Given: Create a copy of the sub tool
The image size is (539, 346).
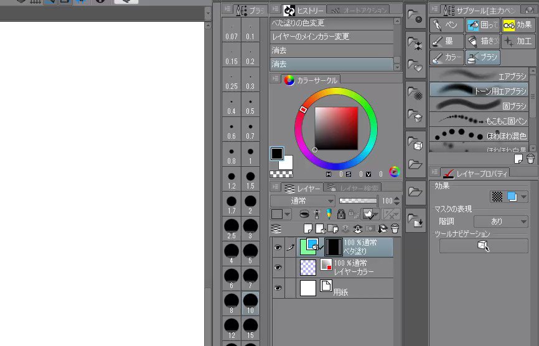Looking at the screenshot, I should (518, 159).
